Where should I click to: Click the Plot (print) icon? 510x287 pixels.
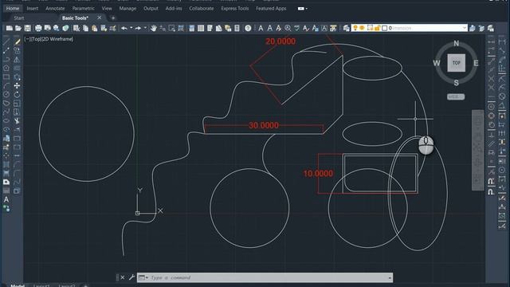tap(38, 29)
